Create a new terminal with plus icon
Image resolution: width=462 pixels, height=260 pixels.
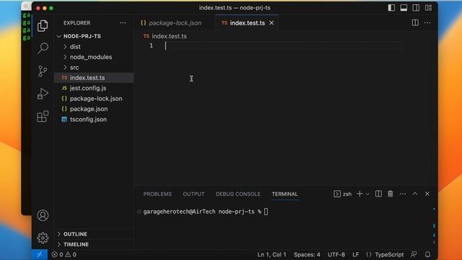point(359,194)
